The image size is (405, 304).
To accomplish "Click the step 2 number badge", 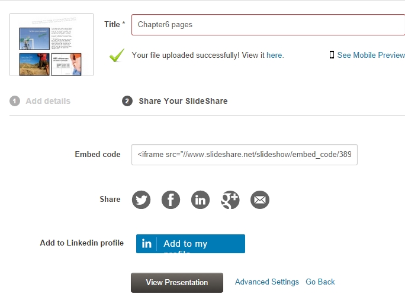I will [x=127, y=101].
